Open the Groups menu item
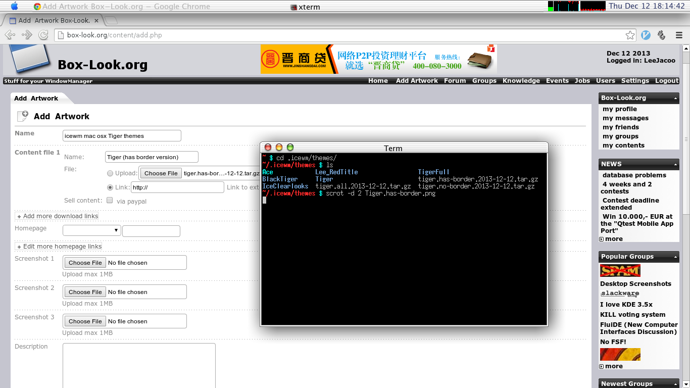 pos(484,81)
